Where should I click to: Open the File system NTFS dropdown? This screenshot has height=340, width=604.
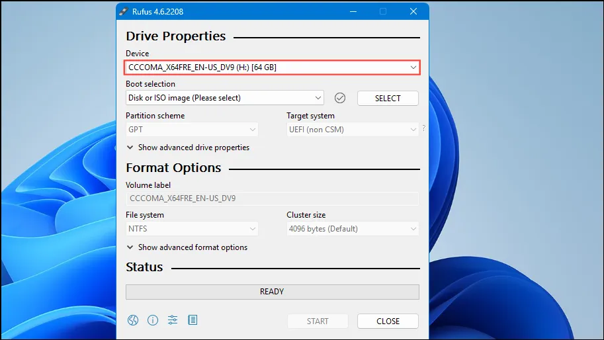pyautogui.click(x=192, y=229)
